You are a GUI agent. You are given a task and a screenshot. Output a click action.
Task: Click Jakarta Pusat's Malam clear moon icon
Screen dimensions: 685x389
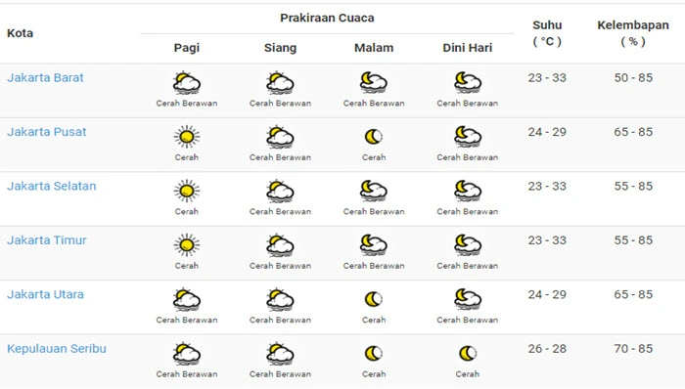pyautogui.click(x=374, y=137)
